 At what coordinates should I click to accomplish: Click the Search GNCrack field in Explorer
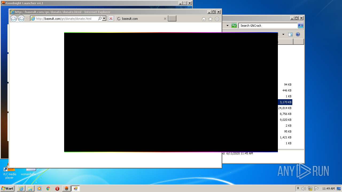268,26
